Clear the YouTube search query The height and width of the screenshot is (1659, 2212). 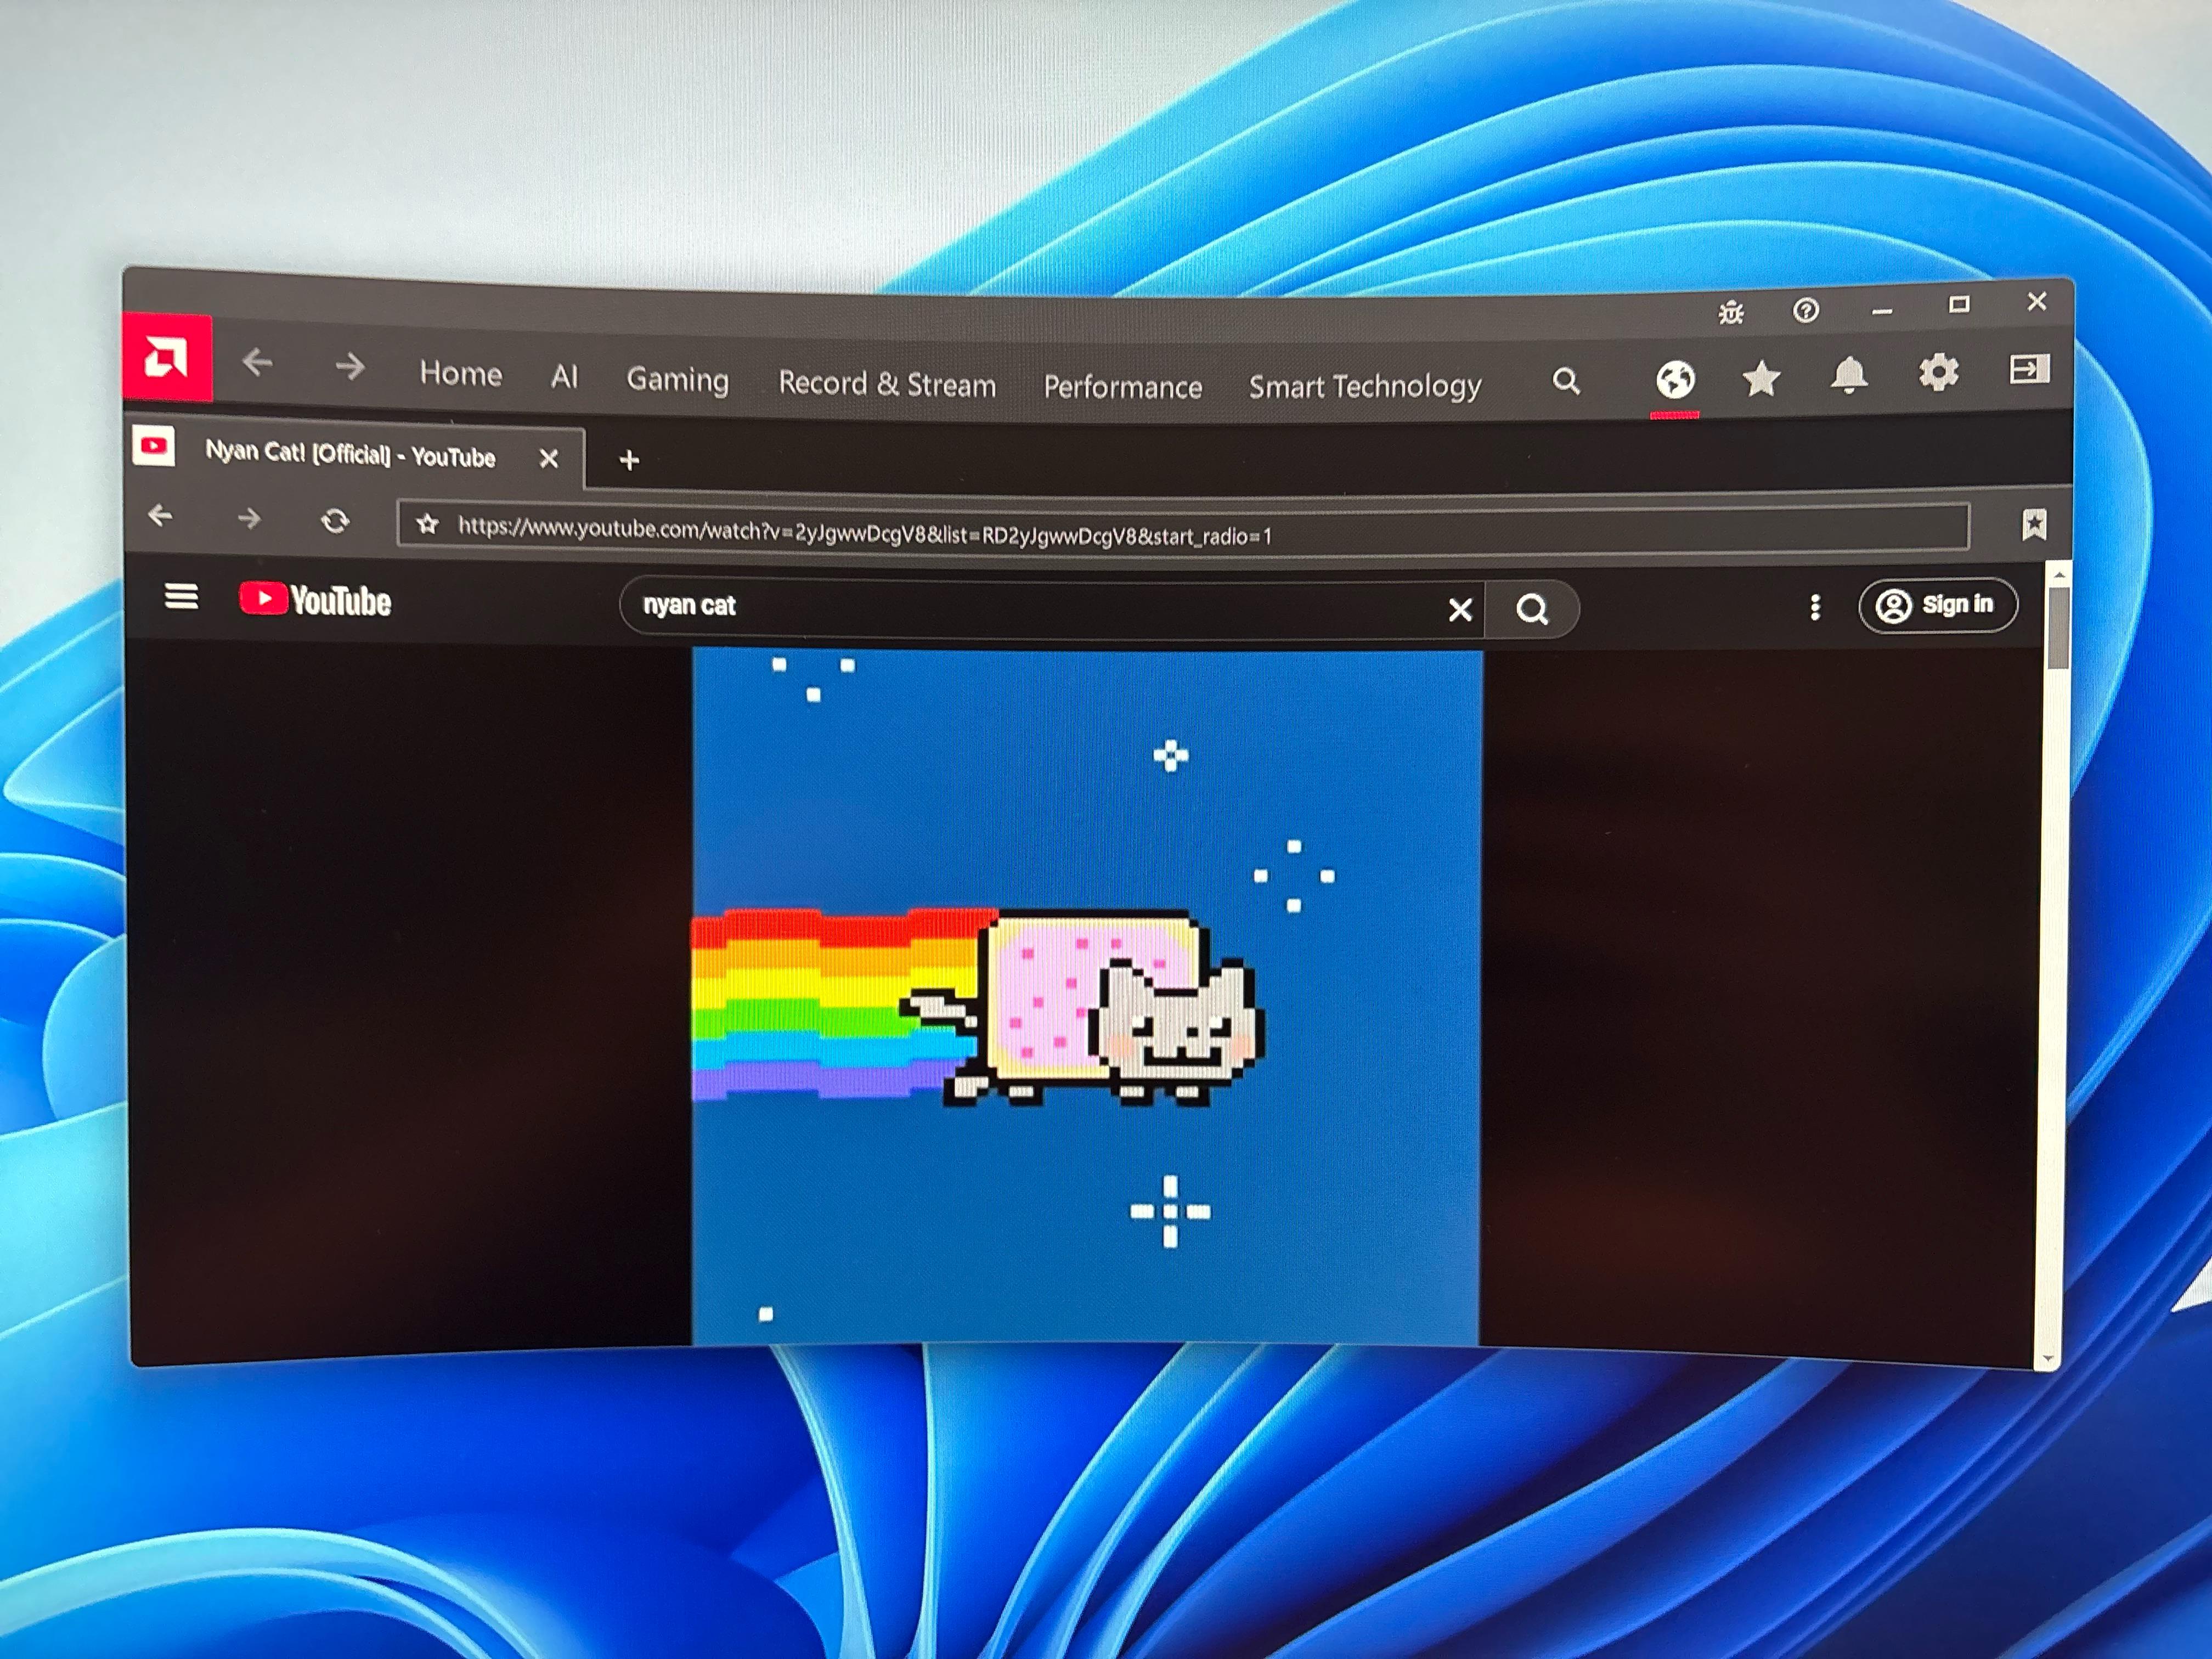pos(1460,609)
